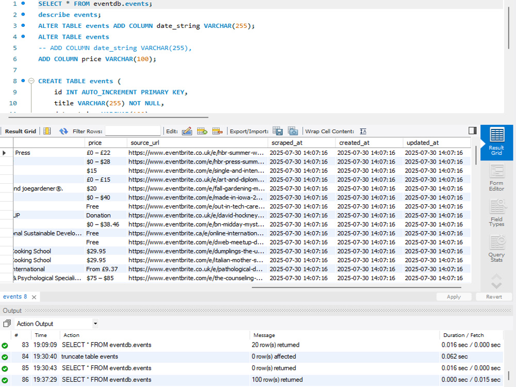This screenshot has width=516, height=387.
Task: Import records from external file icon
Action: click(x=293, y=131)
